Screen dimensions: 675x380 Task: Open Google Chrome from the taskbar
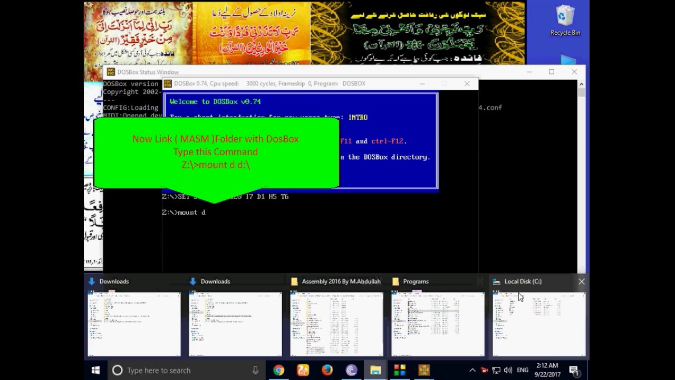tap(279, 370)
